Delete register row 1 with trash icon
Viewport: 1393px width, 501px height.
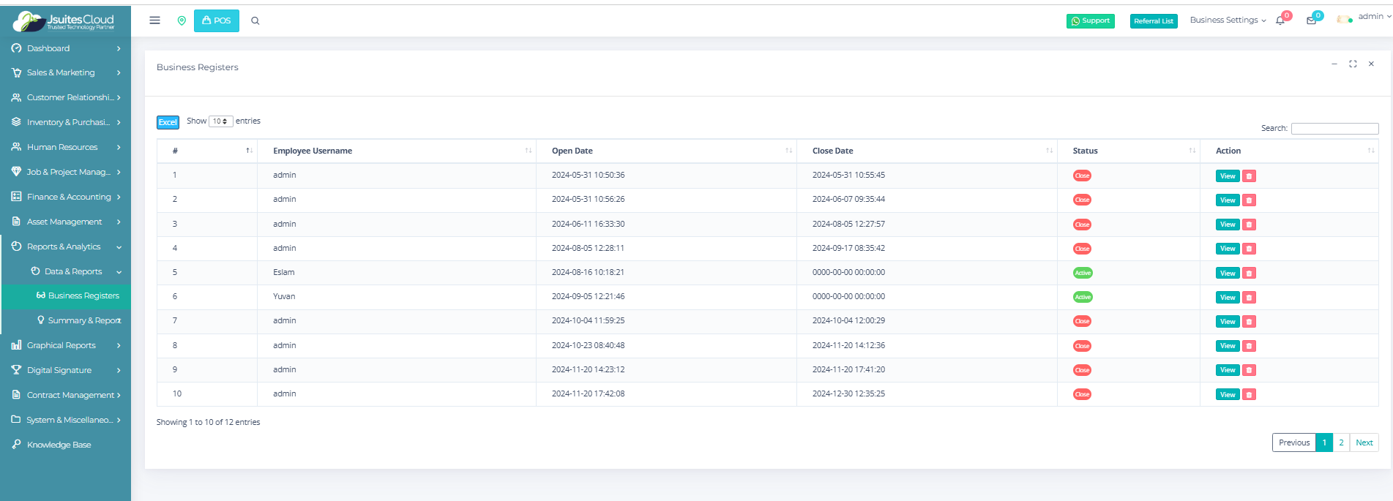(1250, 176)
